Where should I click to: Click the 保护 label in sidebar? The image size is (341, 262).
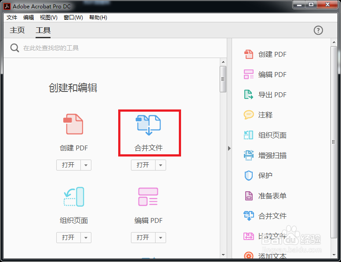(265, 175)
